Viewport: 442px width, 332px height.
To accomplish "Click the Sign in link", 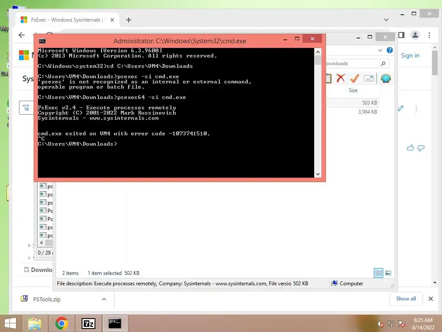I will (410, 55).
